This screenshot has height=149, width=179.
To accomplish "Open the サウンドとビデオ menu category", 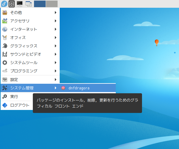I will click(x=30, y=54).
